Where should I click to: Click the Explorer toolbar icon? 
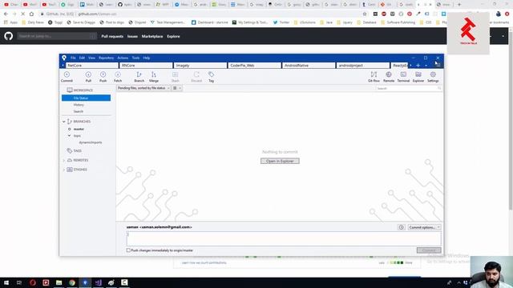click(x=418, y=77)
